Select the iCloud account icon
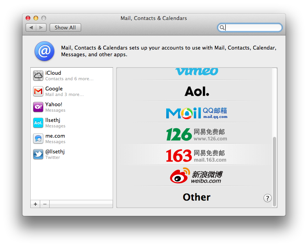The width and height of the screenshot is (308, 247). click(x=38, y=76)
